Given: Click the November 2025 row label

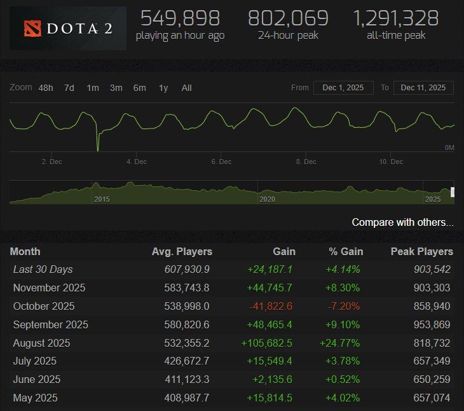Looking at the screenshot, I should 49,288.
